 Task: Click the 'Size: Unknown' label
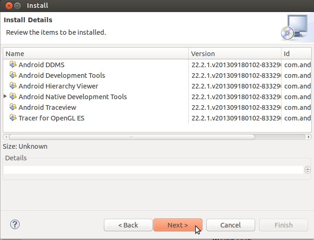[x=25, y=146]
